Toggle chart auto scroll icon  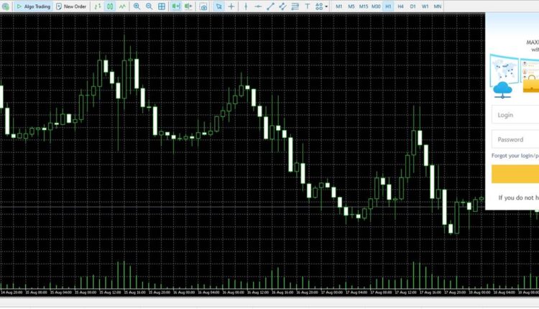pos(175,6)
